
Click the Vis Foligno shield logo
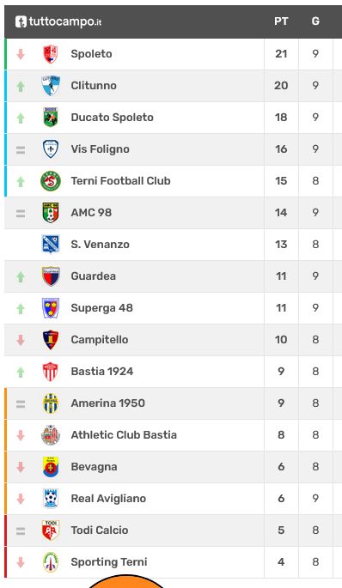[51, 149]
